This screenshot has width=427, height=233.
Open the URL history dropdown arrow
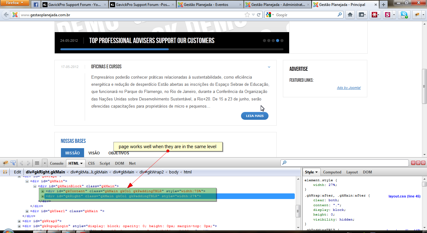pos(253,15)
